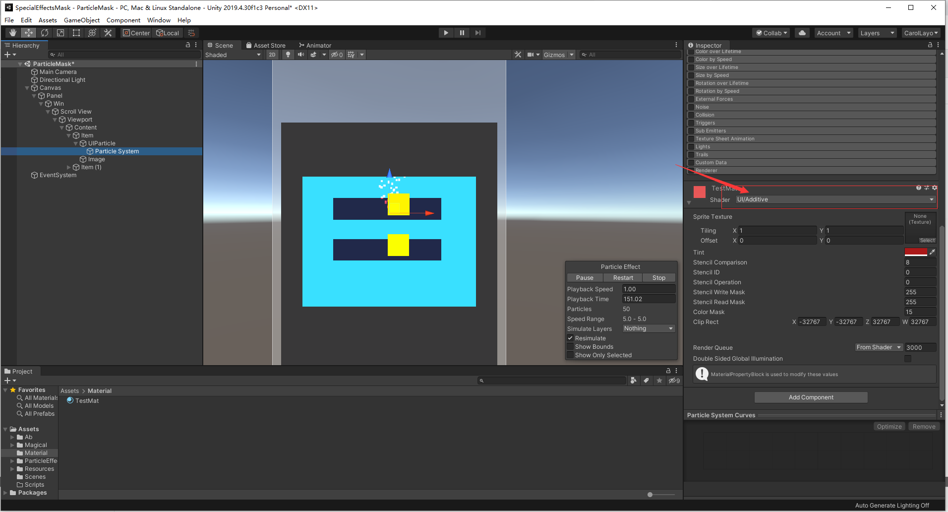Image resolution: width=948 pixels, height=512 pixels.
Task: Open the GameObject menu
Action: [x=82, y=20]
